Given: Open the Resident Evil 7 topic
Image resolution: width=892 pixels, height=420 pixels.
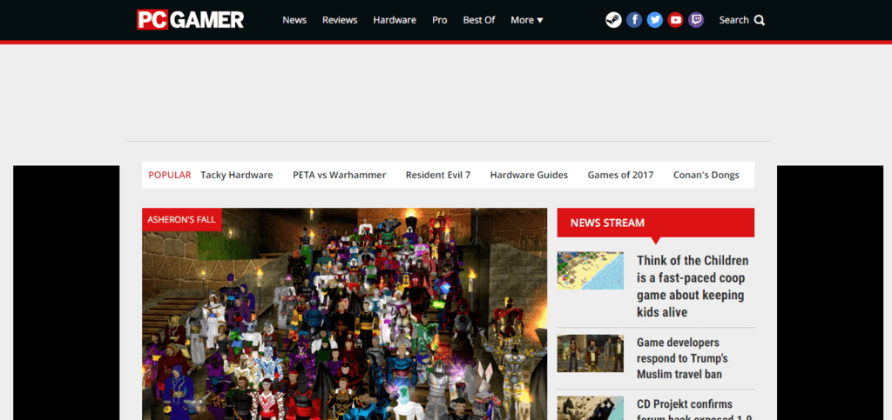Looking at the screenshot, I should 437,175.
